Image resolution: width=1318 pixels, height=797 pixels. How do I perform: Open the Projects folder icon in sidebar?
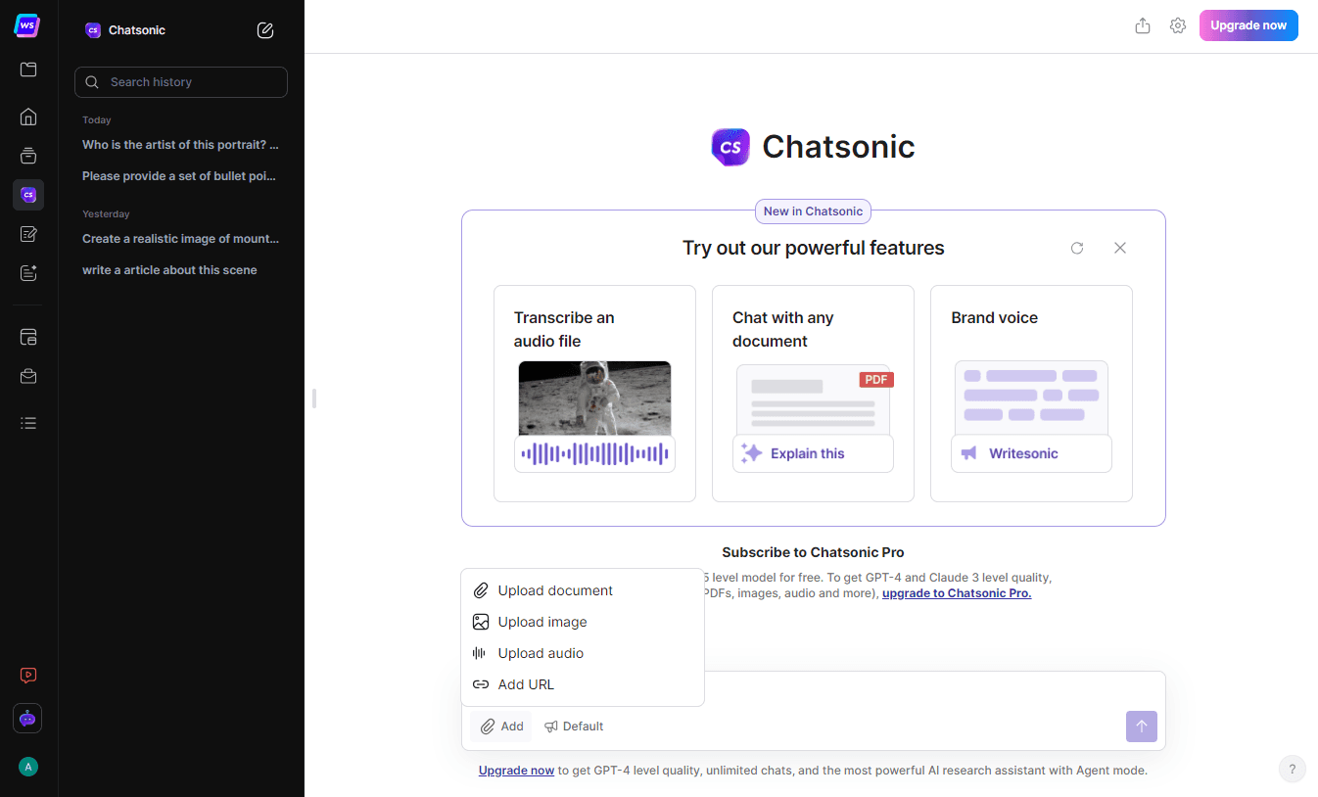click(x=27, y=69)
